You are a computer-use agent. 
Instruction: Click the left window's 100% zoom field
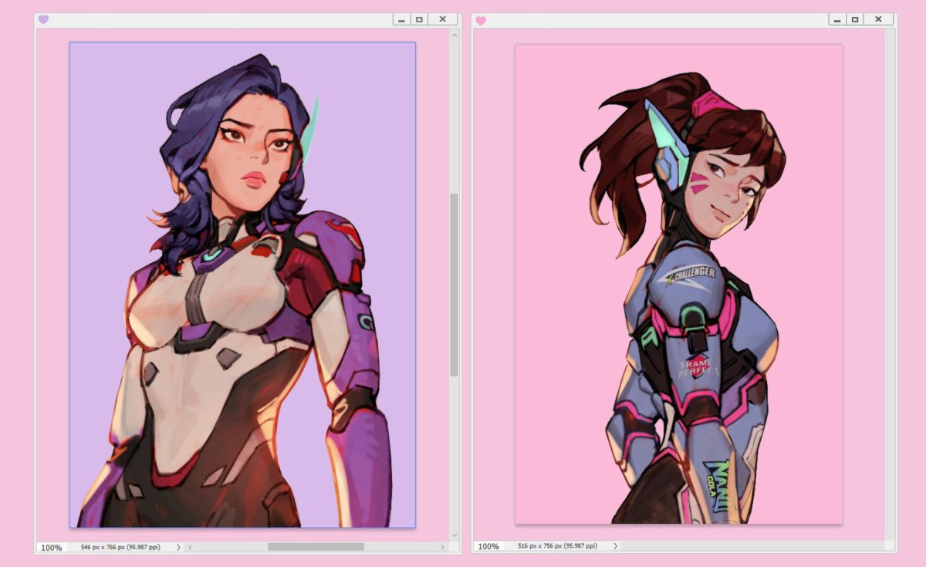pos(52,547)
